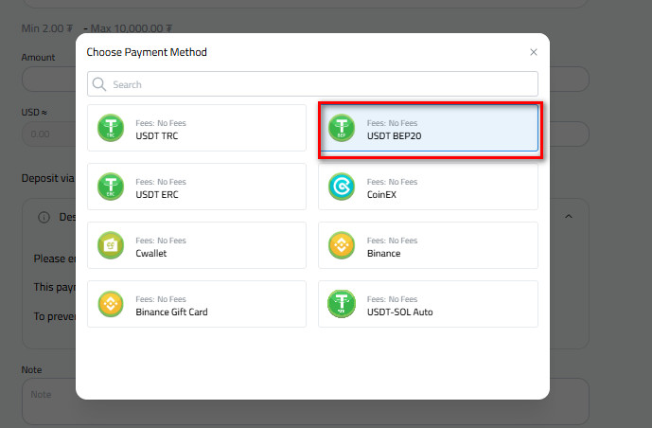Focus the payment method Search field
Screen dimensions: 652x428
point(312,84)
